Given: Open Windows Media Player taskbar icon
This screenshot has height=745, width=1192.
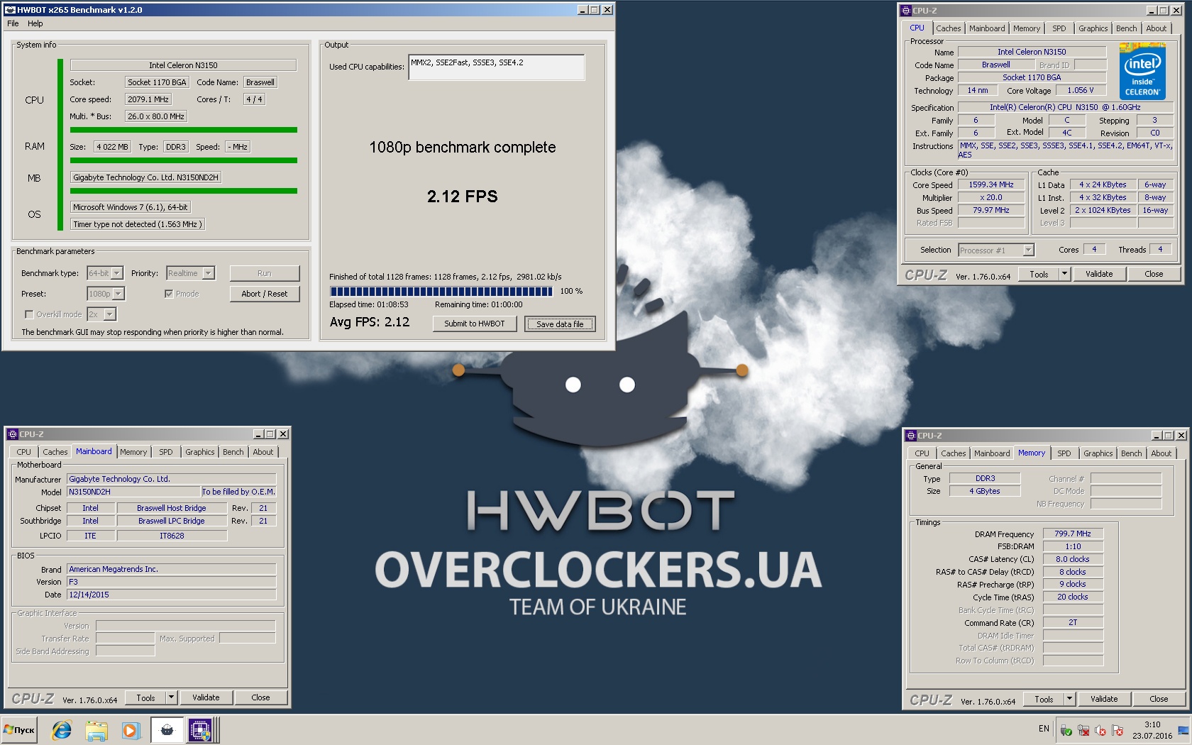Looking at the screenshot, I should pos(131,729).
